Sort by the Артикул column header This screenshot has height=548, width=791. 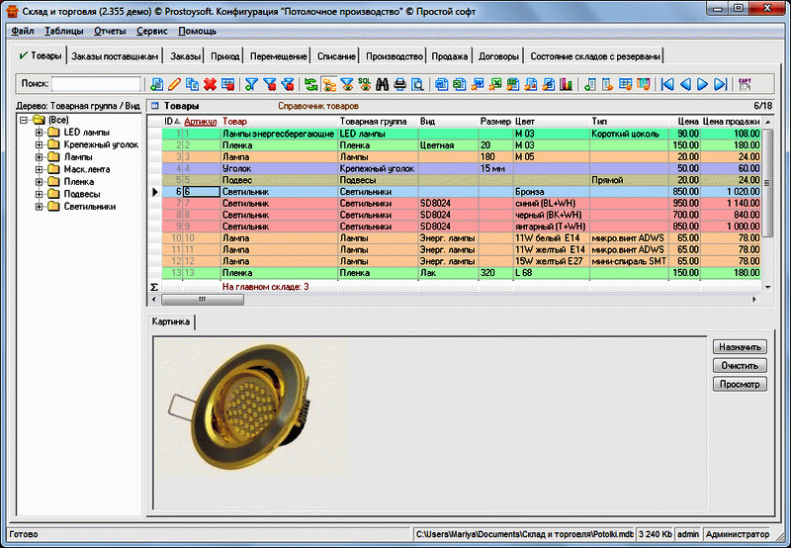(x=201, y=122)
